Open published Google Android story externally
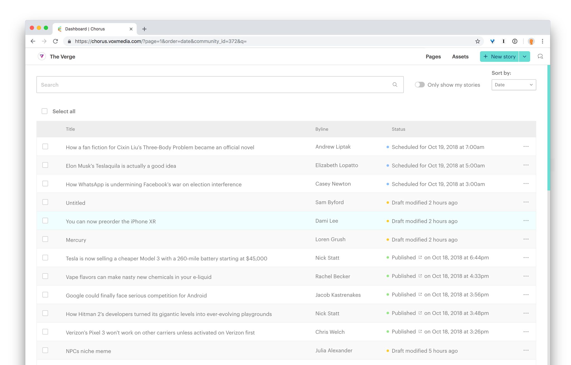 420,294
